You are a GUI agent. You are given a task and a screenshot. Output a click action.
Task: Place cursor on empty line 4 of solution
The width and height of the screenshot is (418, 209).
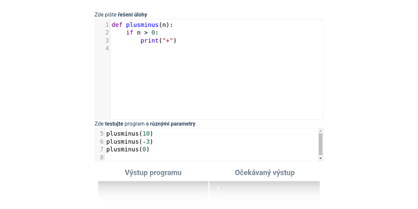pyautogui.click(x=209, y=48)
